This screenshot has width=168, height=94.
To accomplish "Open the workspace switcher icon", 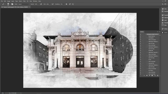I will pyautogui.click(x=166, y=4).
